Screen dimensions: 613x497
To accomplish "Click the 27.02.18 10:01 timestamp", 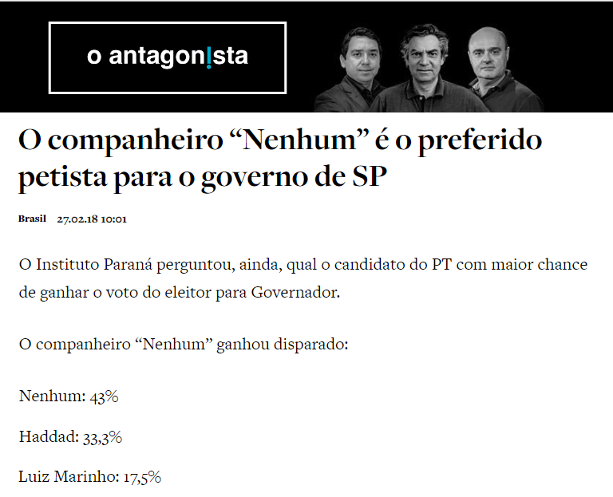I will 92,219.
